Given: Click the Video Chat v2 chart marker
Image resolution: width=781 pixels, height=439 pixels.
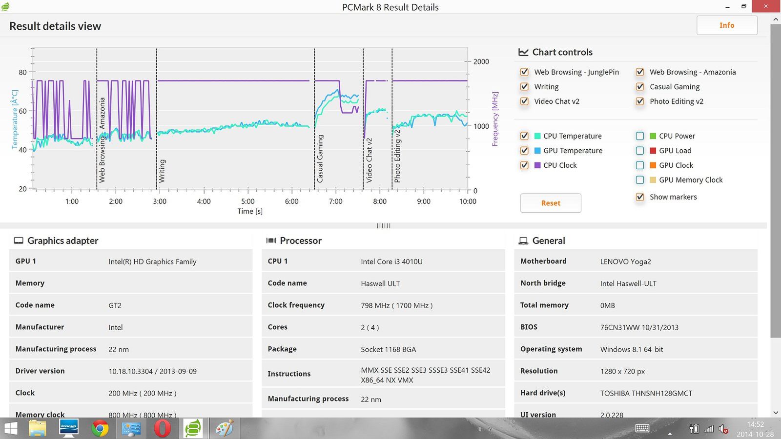Looking at the screenshot, I should 369,160.
